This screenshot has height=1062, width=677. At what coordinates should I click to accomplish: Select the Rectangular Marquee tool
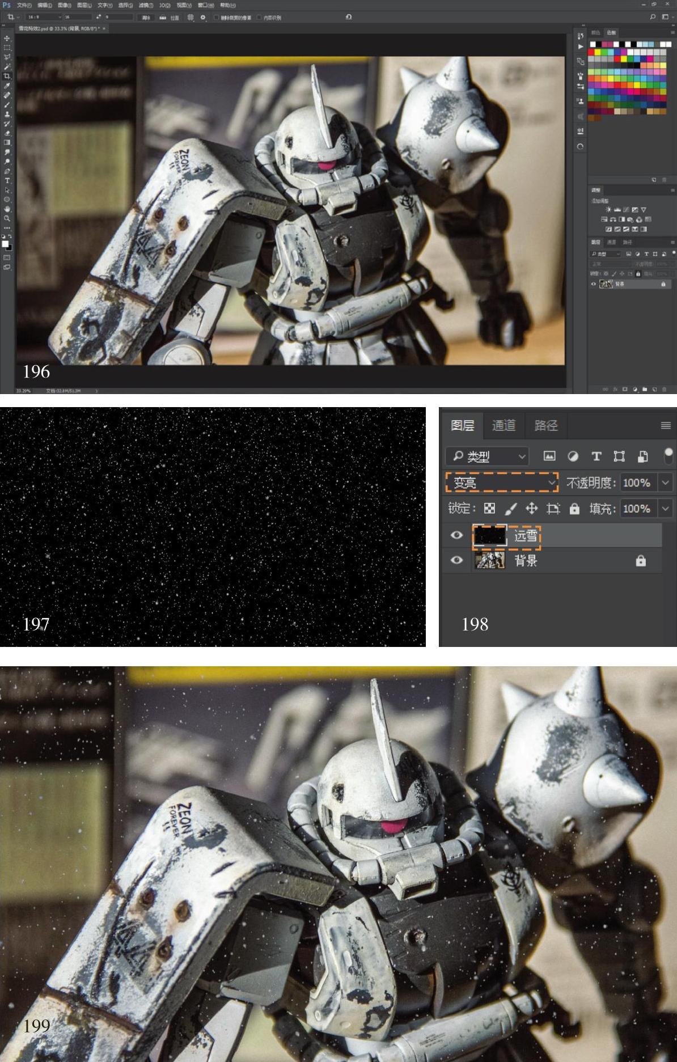click(x=7, y=48)
